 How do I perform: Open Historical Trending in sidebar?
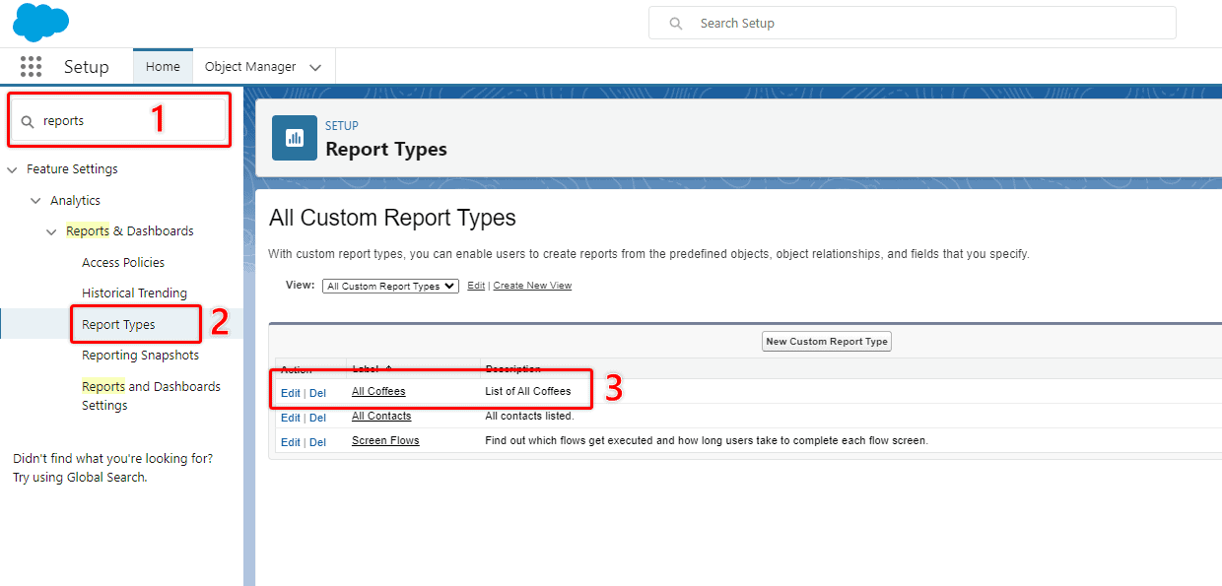[x=134, y=293]
